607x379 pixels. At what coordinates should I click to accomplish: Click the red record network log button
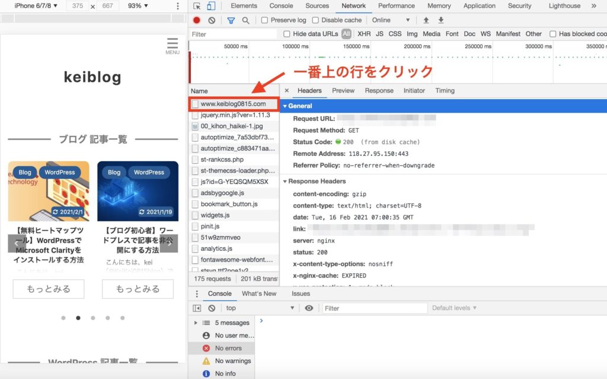[x=197, y=20]
